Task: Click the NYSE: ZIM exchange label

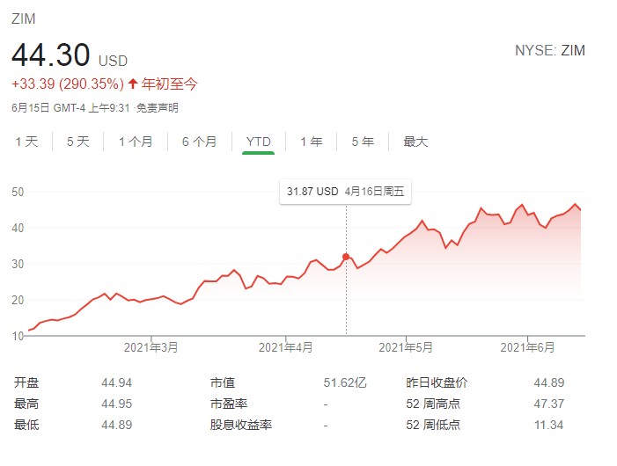Action: pos(550,50)
